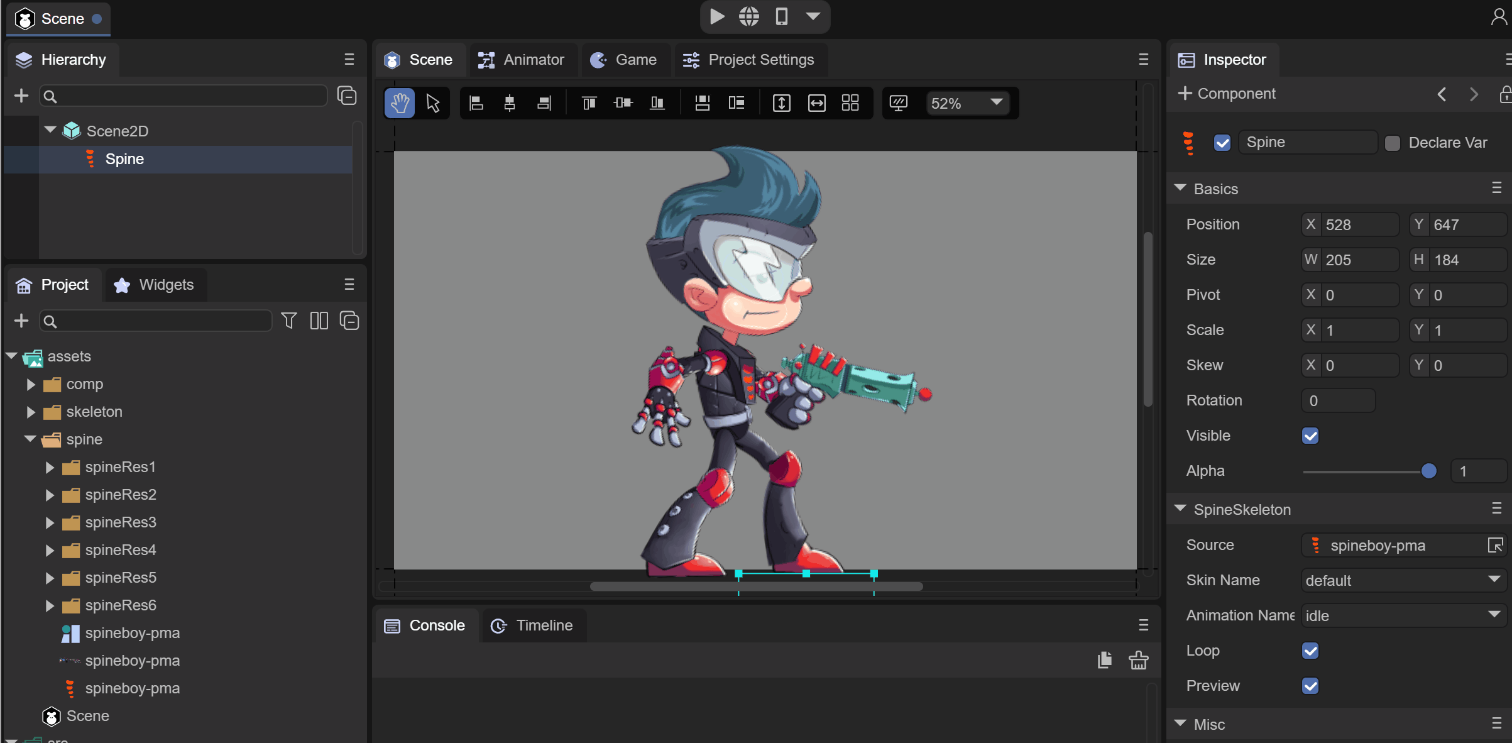Collapse the Scene2D node
This screenshot has height=743, width=1512.
(x=50, y=130)
